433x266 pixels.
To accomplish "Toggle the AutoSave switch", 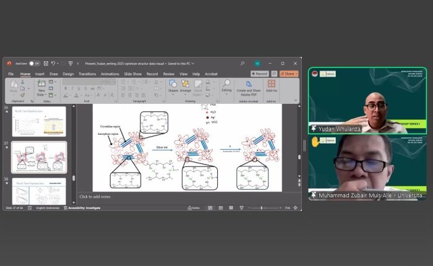I will click(35, 63).
